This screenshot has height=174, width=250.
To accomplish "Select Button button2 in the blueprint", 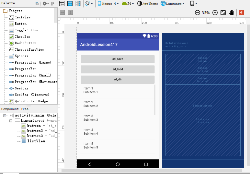I will coord(203,69).
